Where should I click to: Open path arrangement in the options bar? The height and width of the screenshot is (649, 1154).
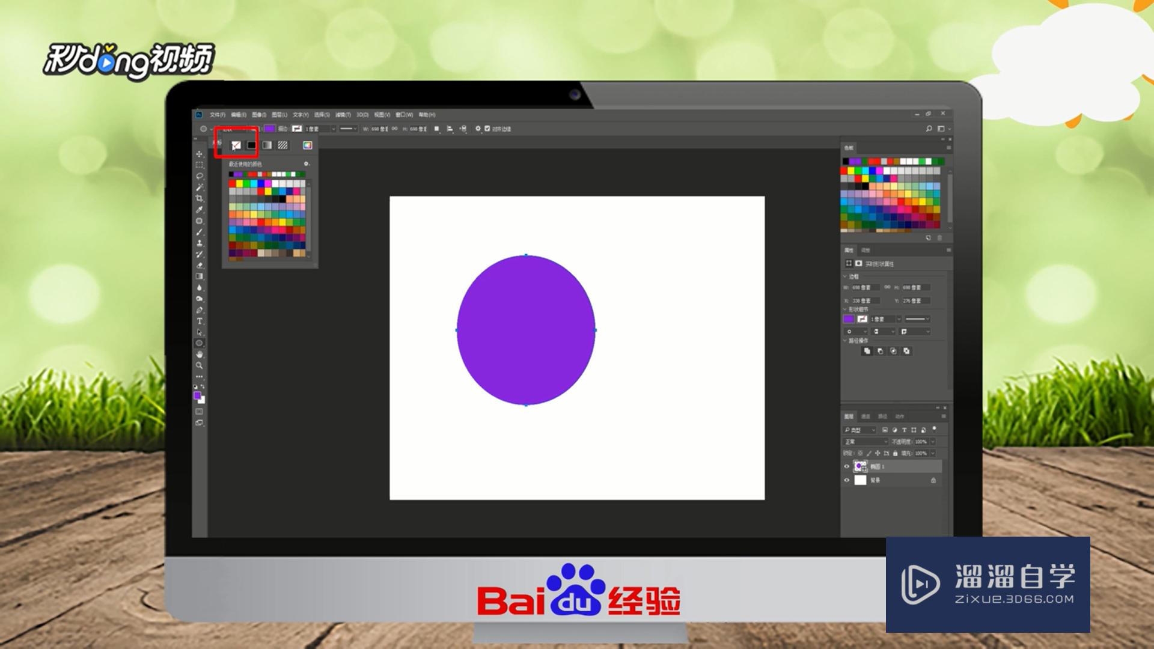tap(463, 129)
